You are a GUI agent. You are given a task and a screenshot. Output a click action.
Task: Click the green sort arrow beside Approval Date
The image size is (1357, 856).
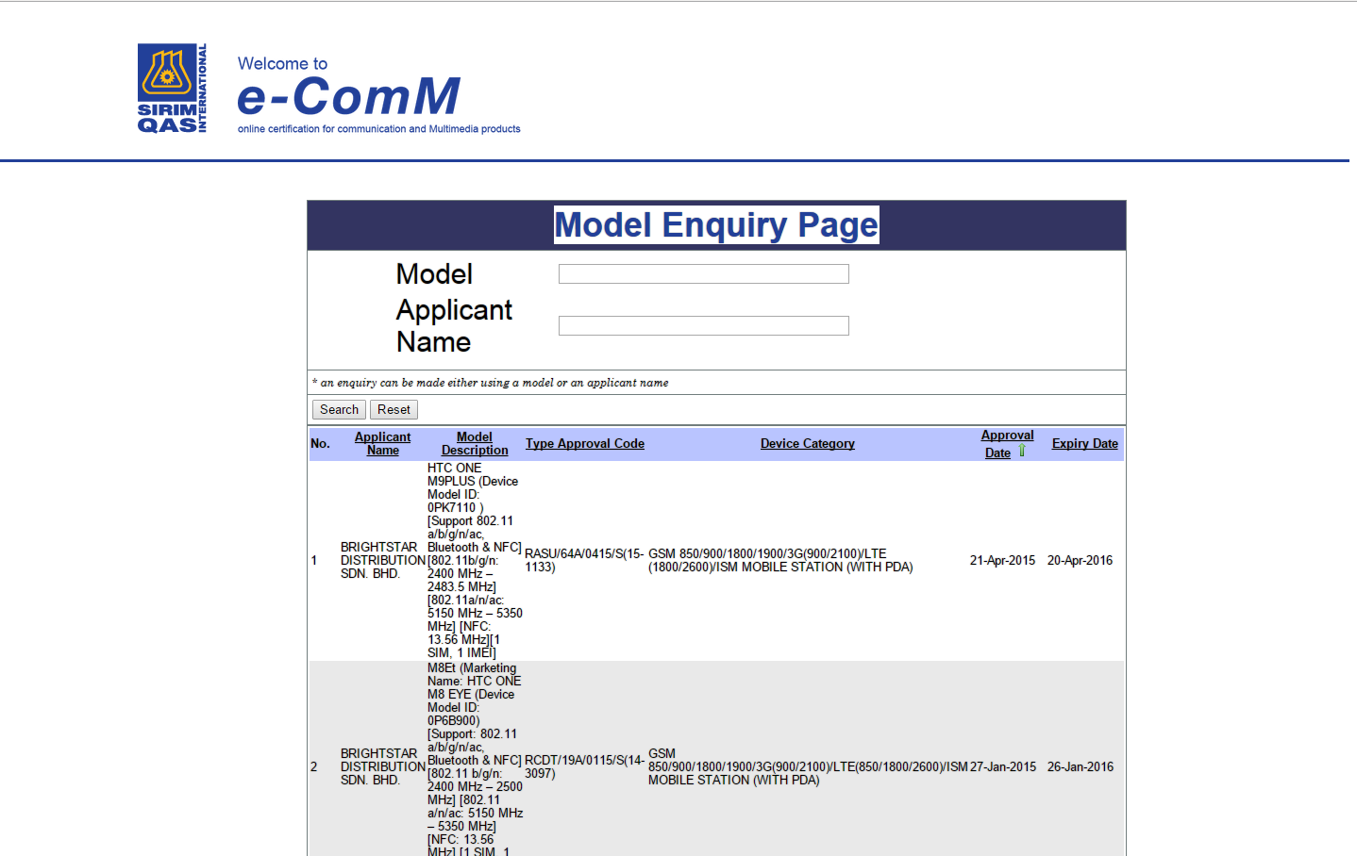(1022, 452)
